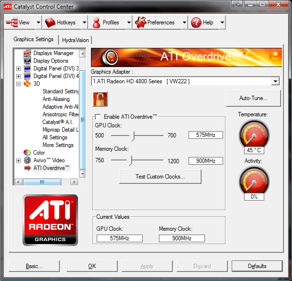292x281 pixels.
Task: Click the Memory Clock 900MHz slider value box
Action: [x=205, y=161]
